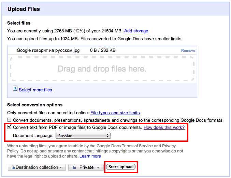Click the Document language: label
The height and width of the screenshot is (178, 231).
[33, 136]
